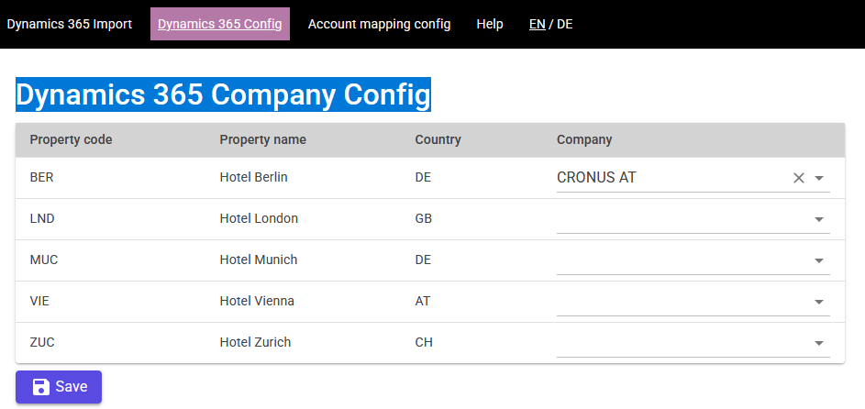Open the Dynamics 365 Import menu item
Viewport: 865px width, 409px height.
coord(70,24)
